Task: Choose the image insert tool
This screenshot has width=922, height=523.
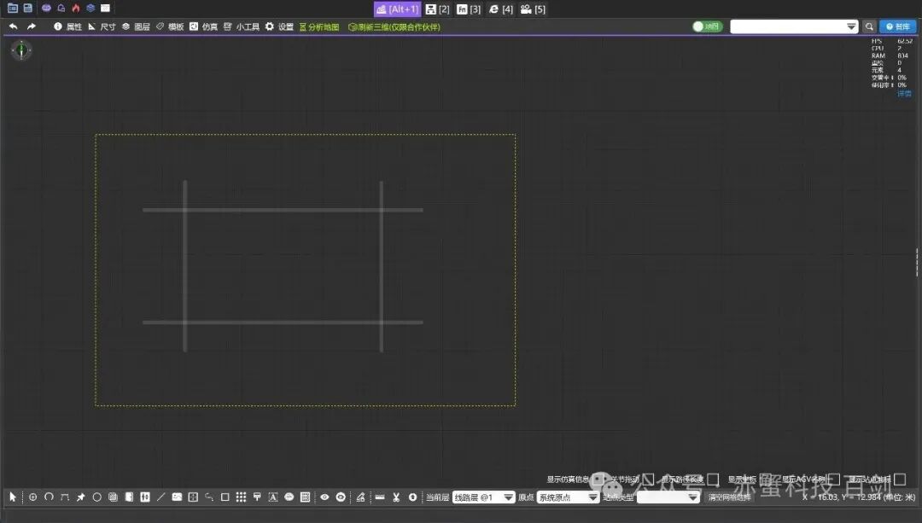Action: coord(177,497)
